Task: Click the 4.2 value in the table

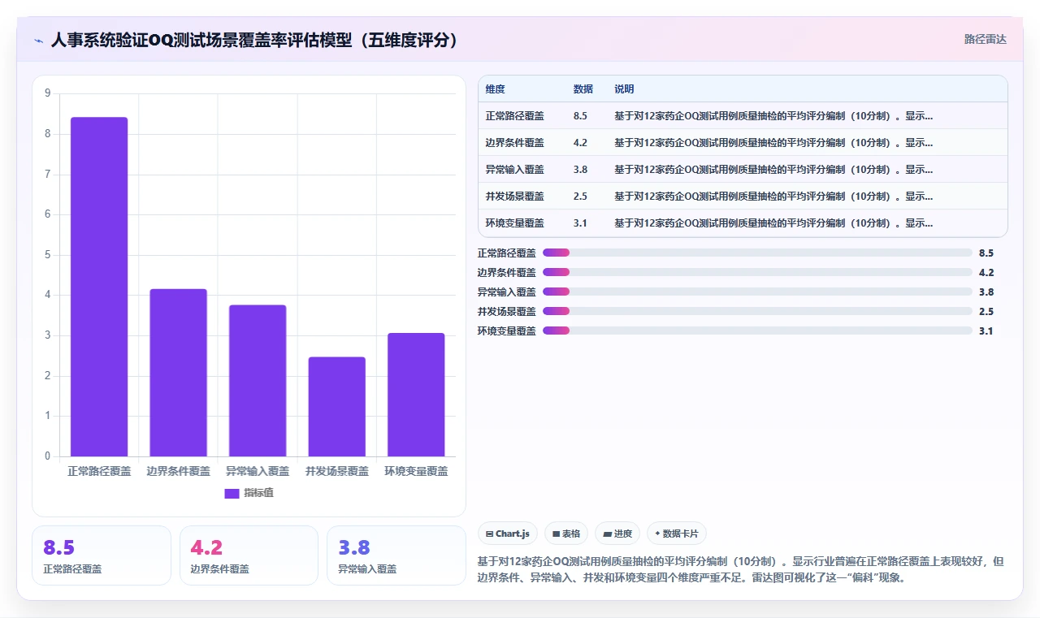Action: pyautogui.click(x=580, y=143)
